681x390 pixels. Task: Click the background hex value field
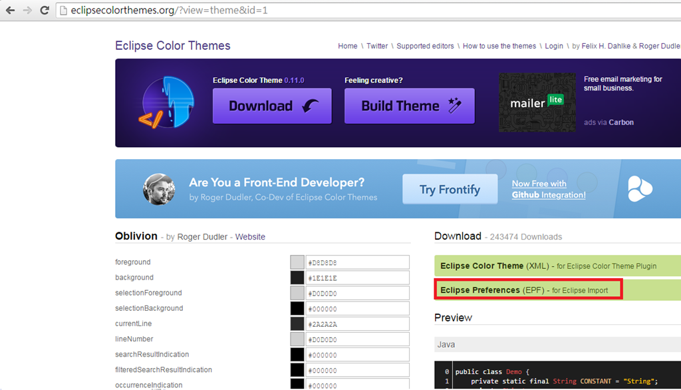357,278
